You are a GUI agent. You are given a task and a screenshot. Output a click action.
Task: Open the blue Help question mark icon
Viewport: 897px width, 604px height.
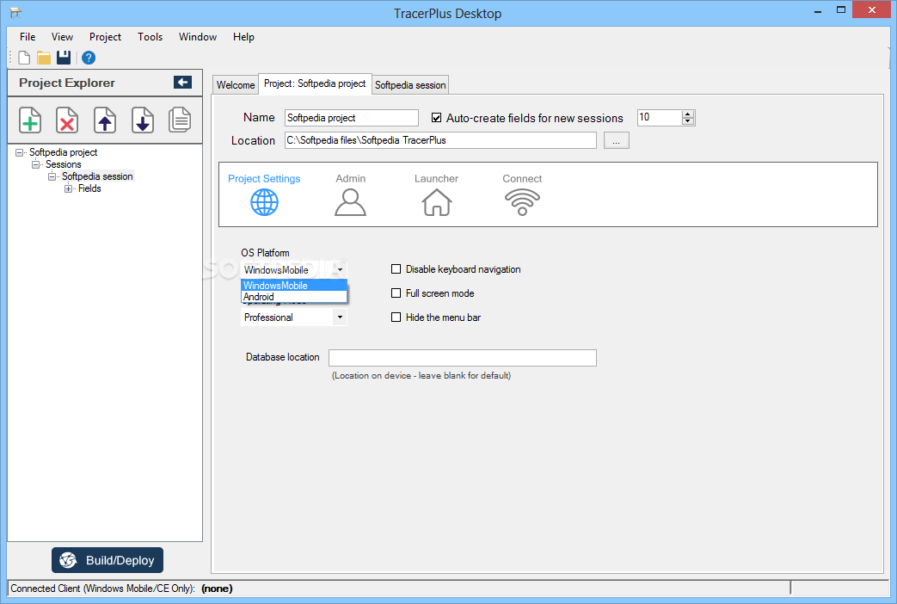click(89, 58)
